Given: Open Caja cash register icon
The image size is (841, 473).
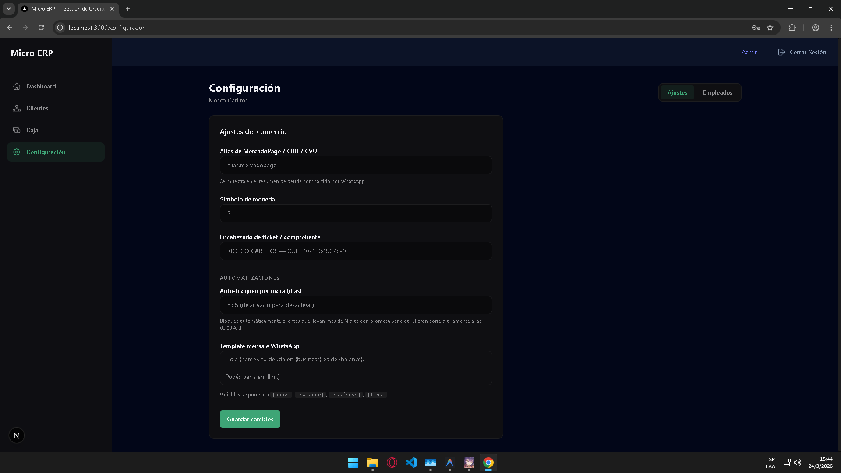Looking at the screenshot, I should (17, 130).
